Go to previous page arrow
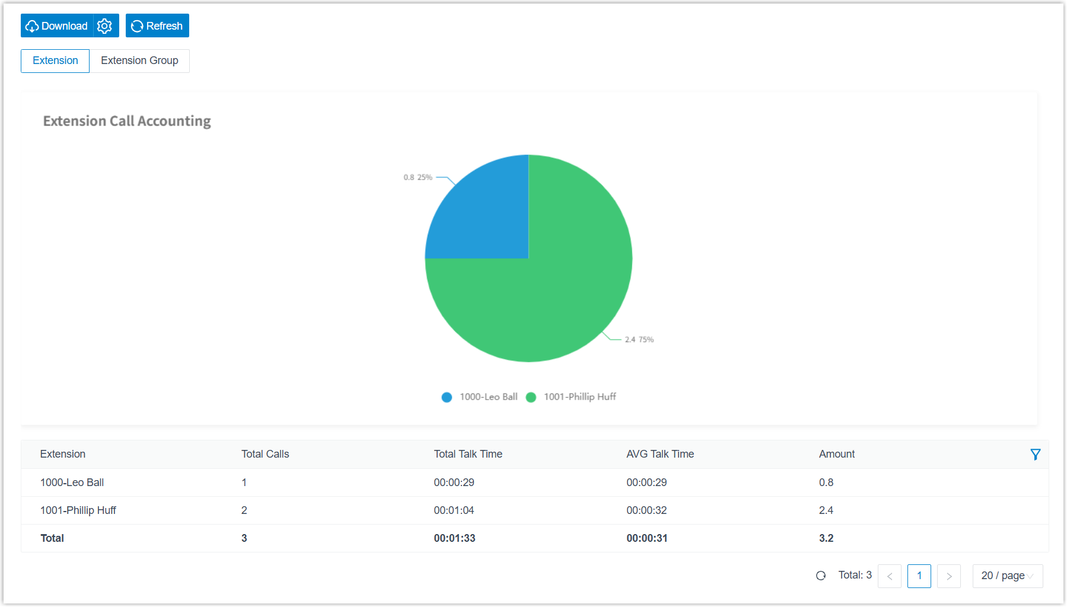 (889, 576)
